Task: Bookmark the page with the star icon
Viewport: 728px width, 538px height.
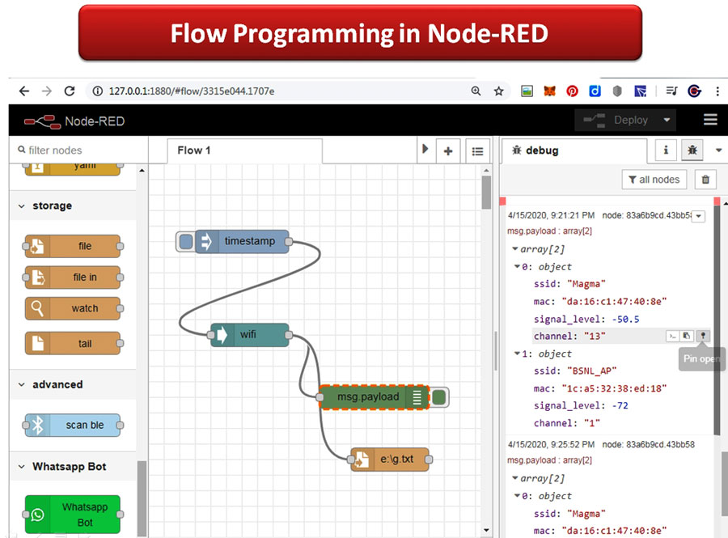Action: pos(499,91)
